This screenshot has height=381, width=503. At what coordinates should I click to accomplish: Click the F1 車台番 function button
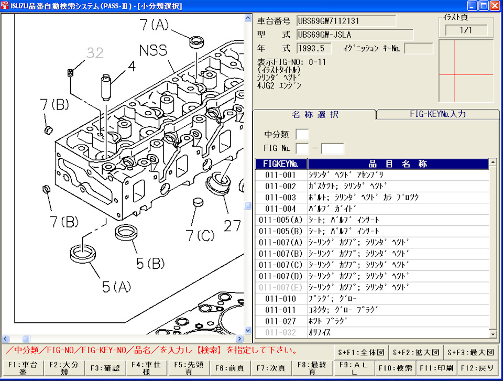(23, 368)
